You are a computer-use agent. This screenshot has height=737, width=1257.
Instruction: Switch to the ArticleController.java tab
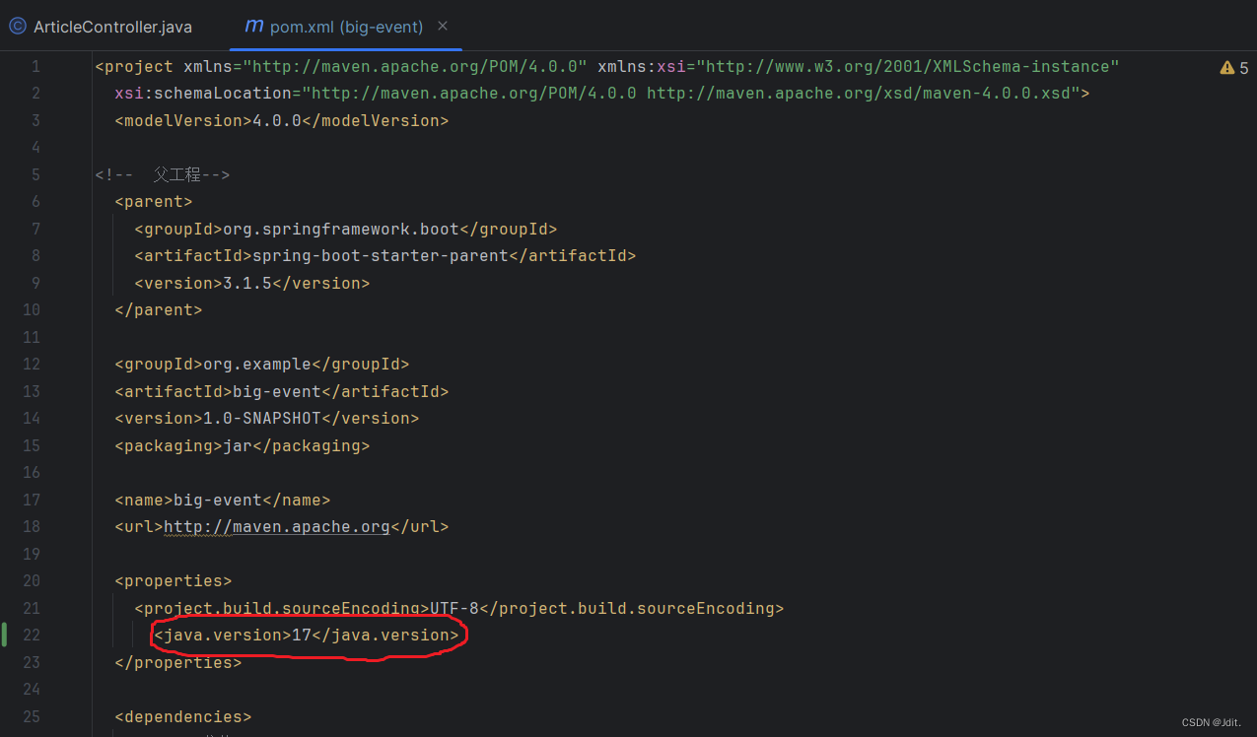pyautogui.click(x=111, y=27)
